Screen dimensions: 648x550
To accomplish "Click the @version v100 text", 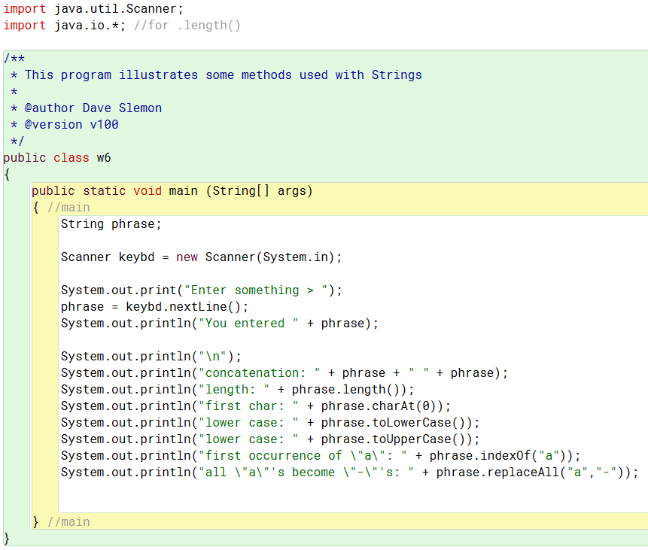I will click(71, 125).
